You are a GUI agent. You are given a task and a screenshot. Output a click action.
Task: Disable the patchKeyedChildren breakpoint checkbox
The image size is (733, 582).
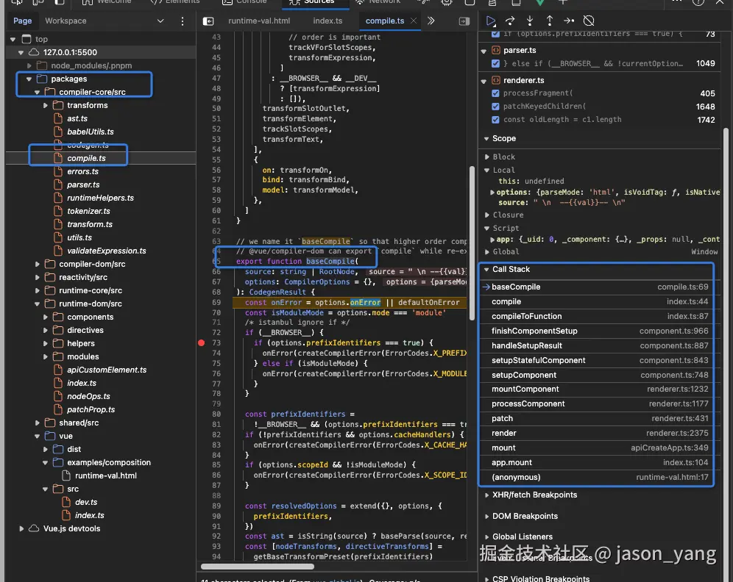(495, 107)
